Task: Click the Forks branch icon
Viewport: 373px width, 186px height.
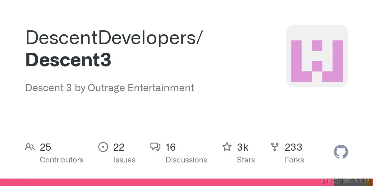Action: (x=275, y=147)
